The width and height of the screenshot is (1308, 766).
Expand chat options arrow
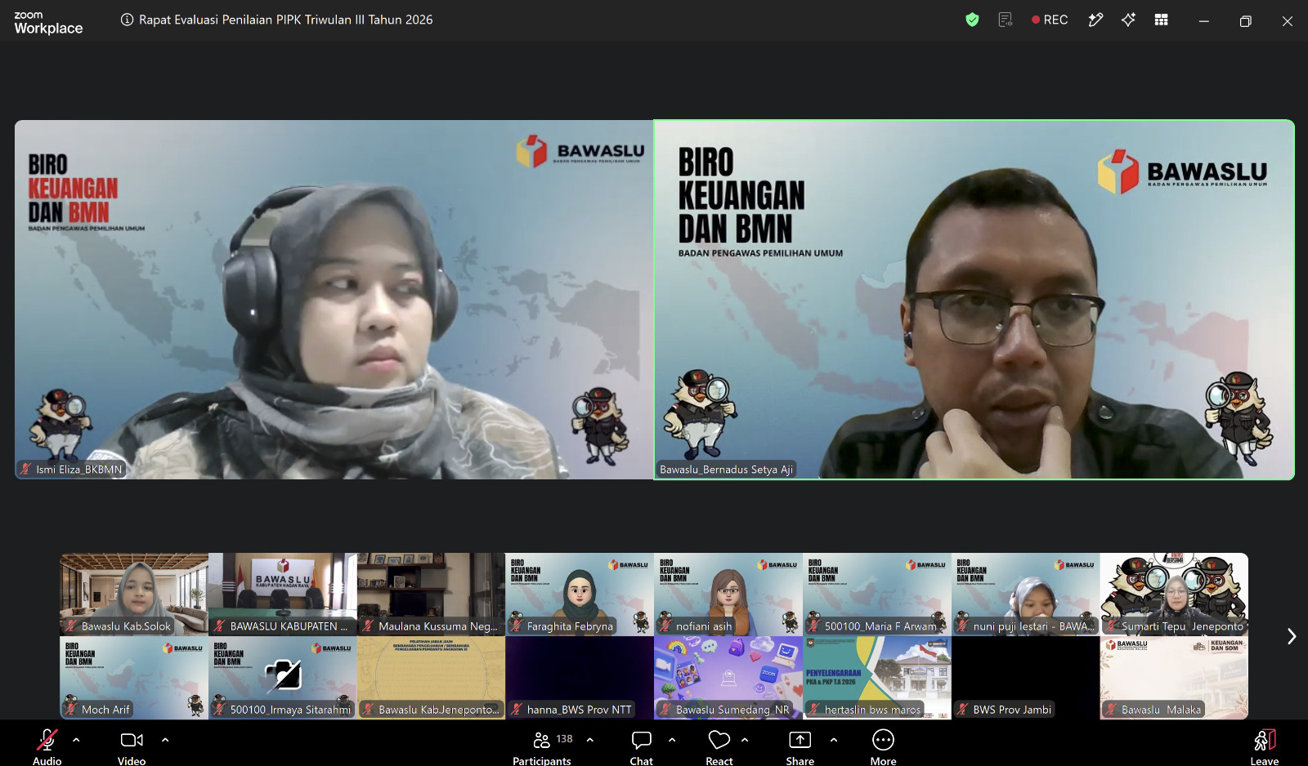pos(672,740)
